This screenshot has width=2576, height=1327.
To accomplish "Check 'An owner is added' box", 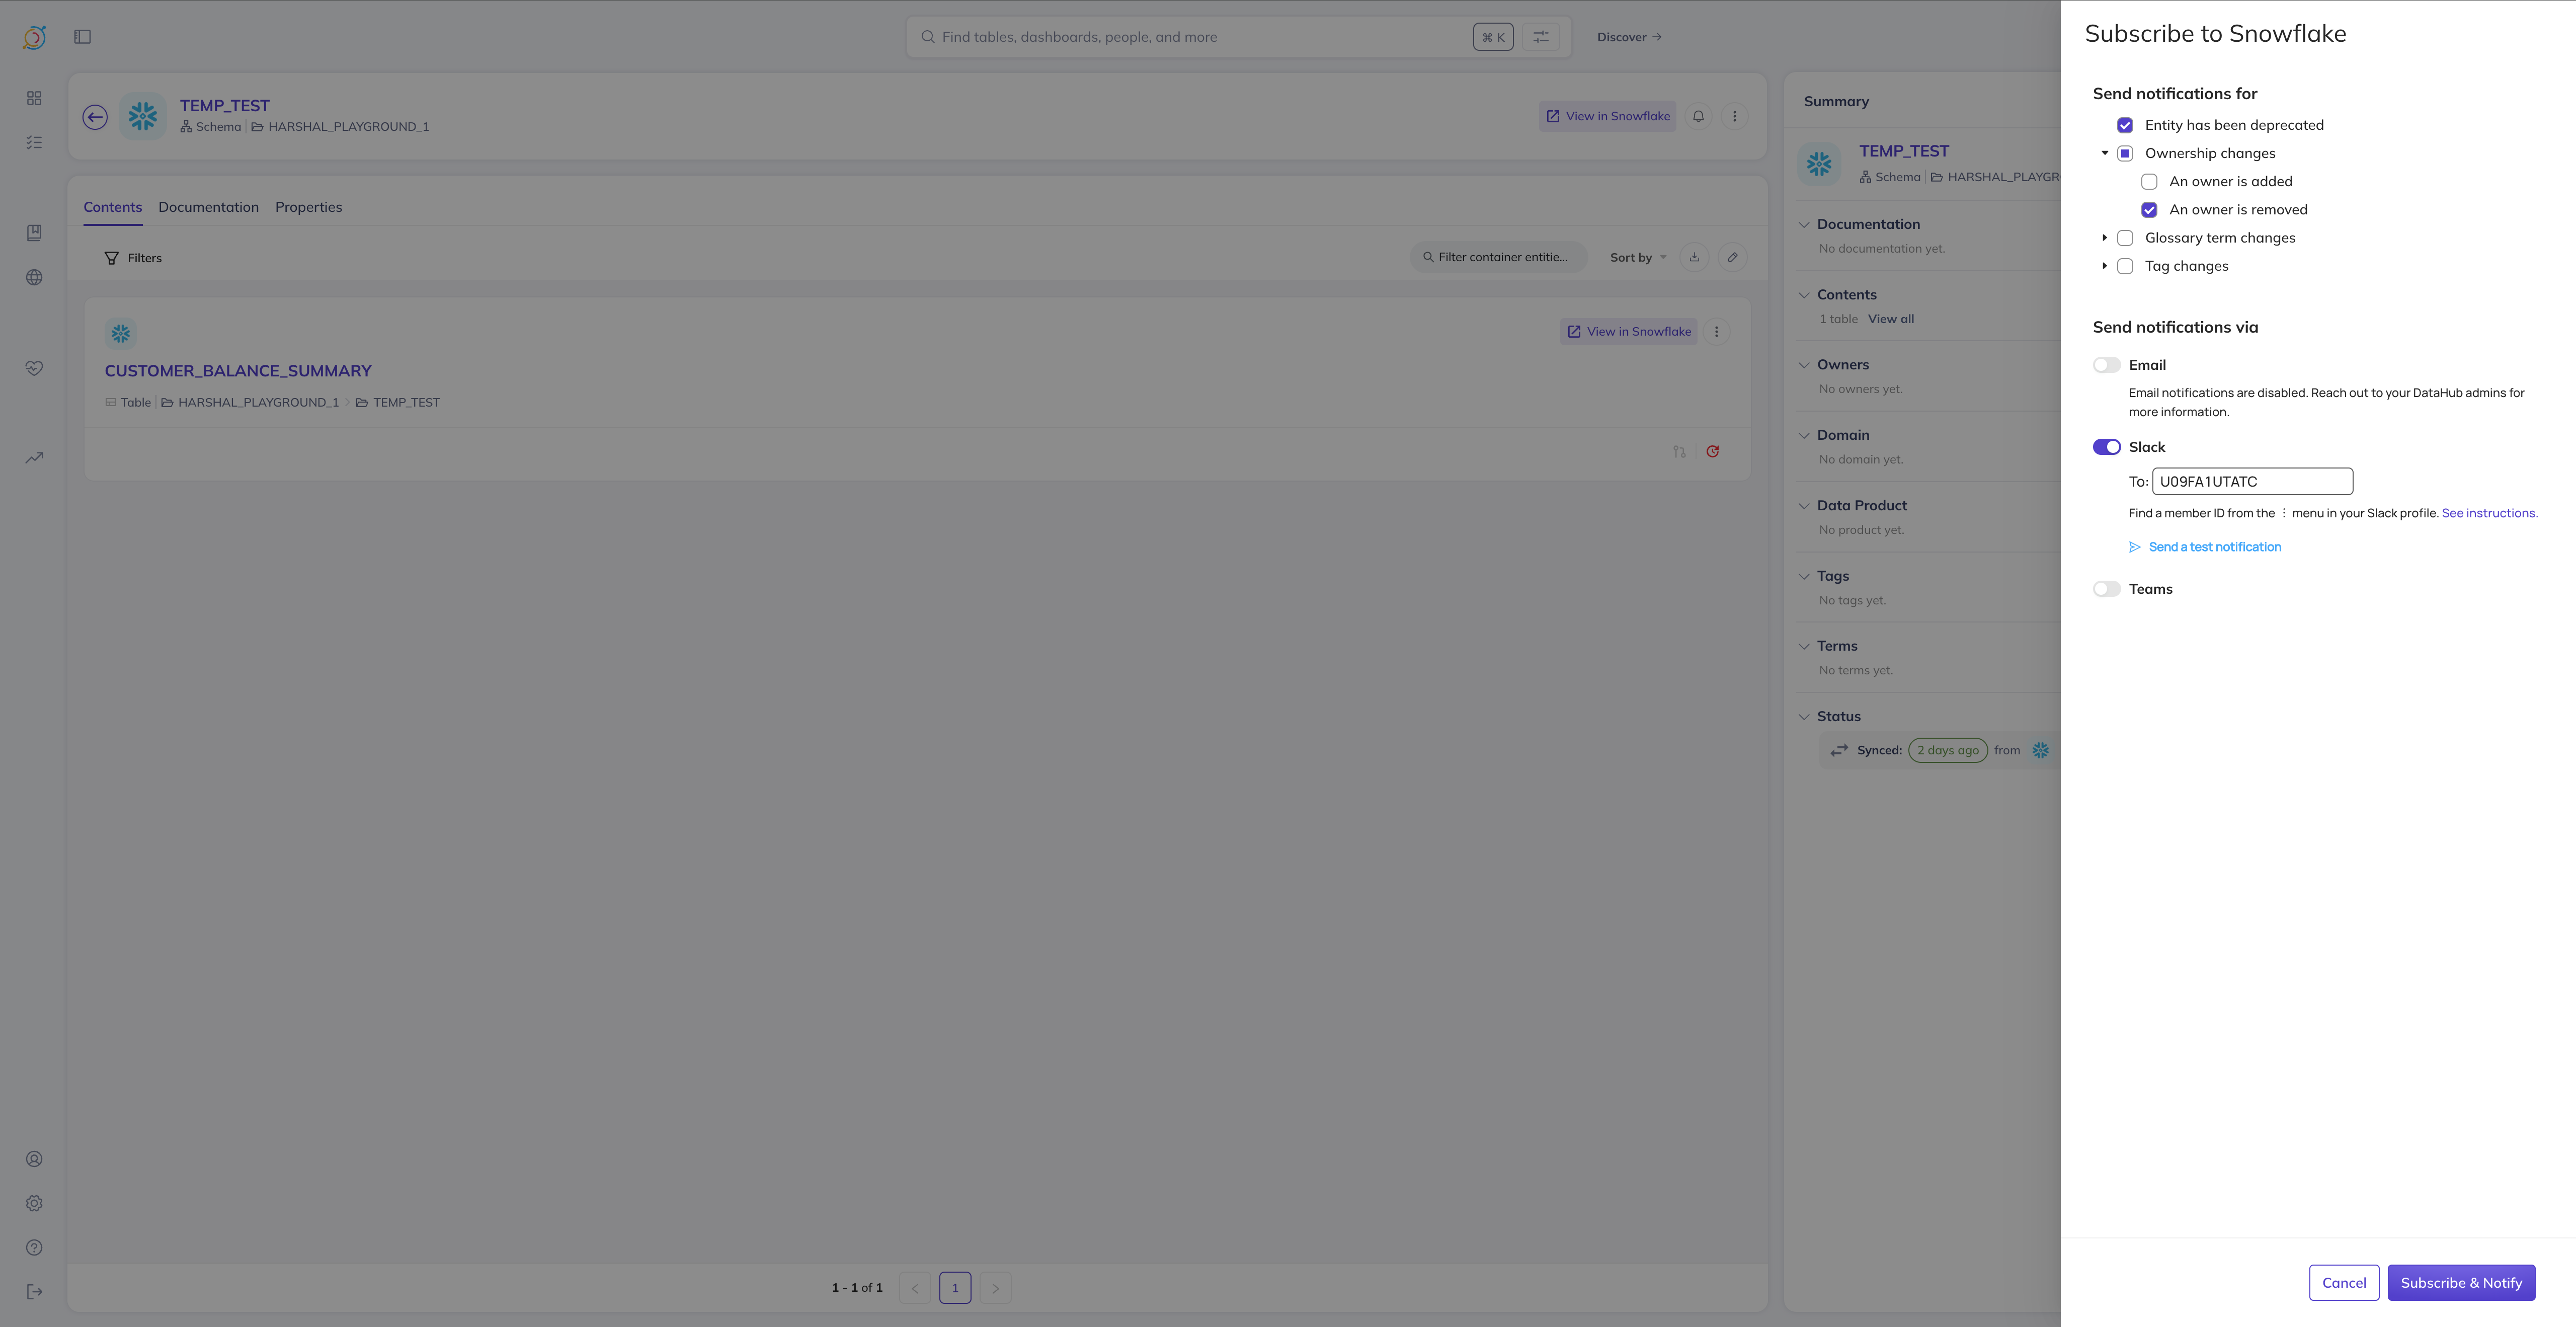I will [x=2149, y=181].
